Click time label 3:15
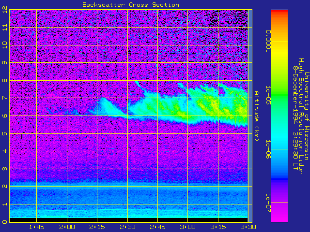The height and width of the screenshot is (232, 310). pyautogui.click(x=218, y=227)
